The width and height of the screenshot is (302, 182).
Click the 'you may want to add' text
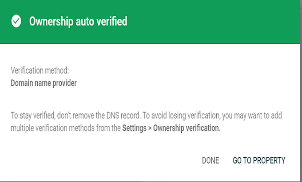(x=252, y=116)
